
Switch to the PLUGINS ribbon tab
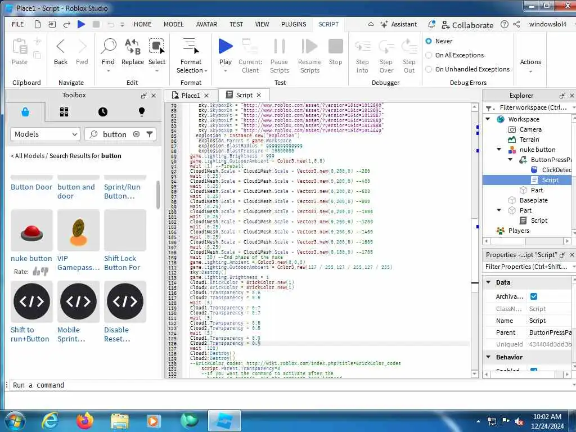(294, 24)
